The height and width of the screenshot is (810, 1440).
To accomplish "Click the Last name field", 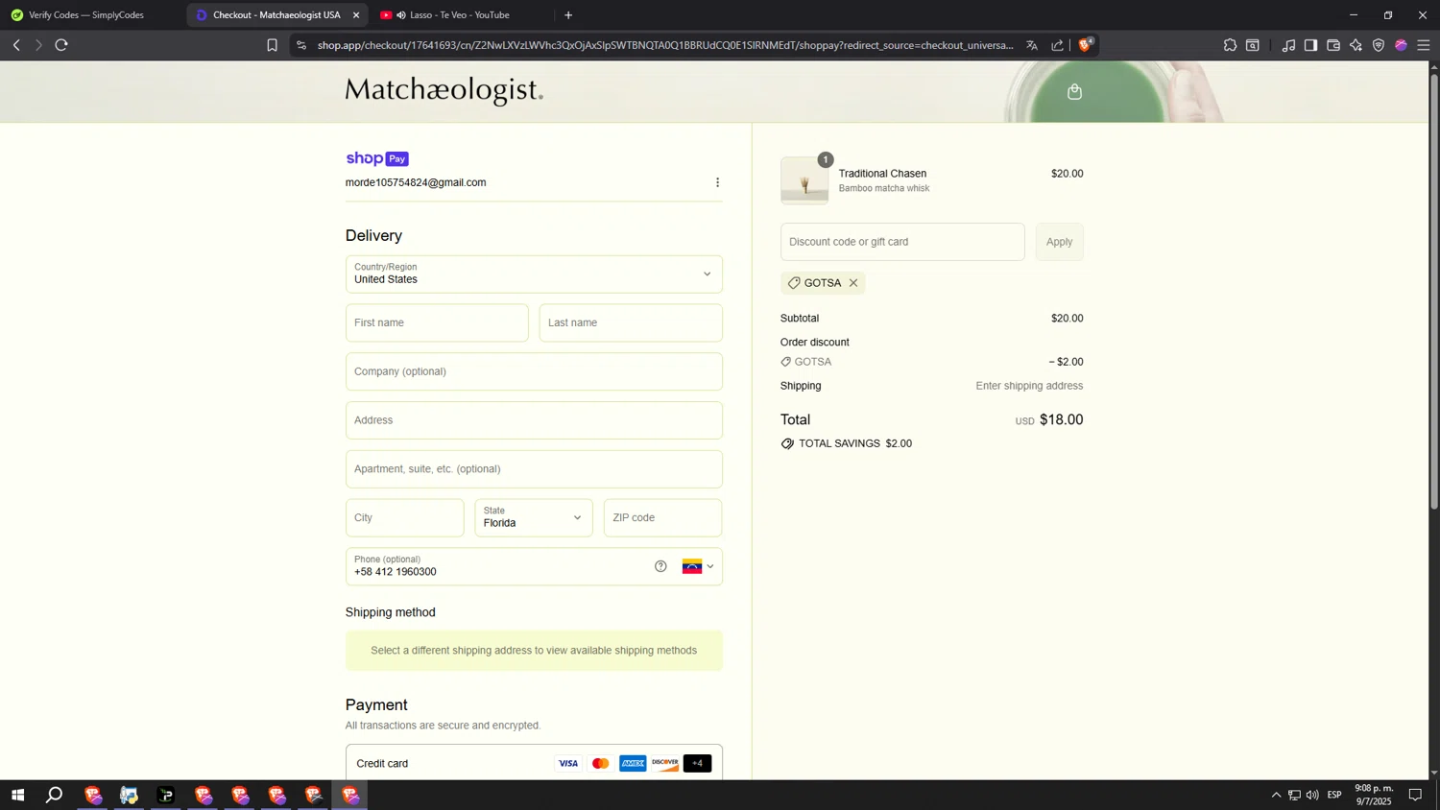I will (x=631, y=322).
